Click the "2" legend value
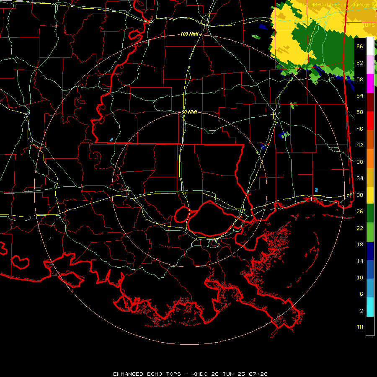 [x=362, y=311]
